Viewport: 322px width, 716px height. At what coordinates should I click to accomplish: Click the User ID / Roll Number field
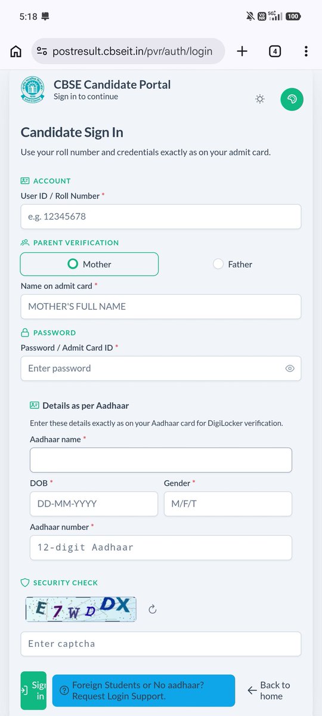tap(161, 217)
